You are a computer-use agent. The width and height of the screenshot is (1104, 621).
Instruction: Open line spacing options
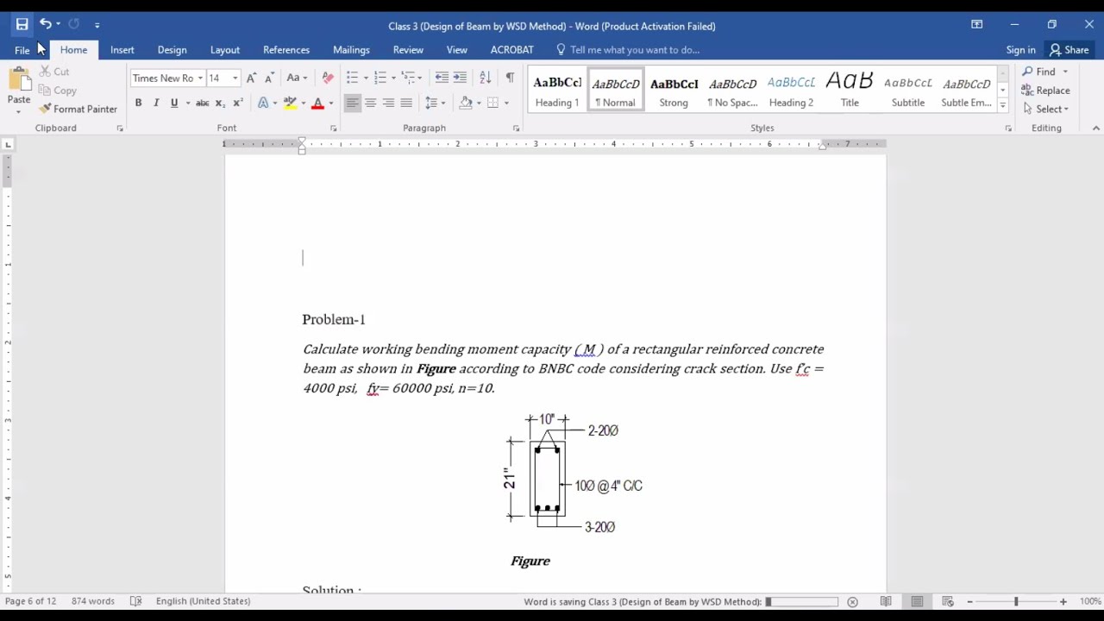tap(436, 103)
